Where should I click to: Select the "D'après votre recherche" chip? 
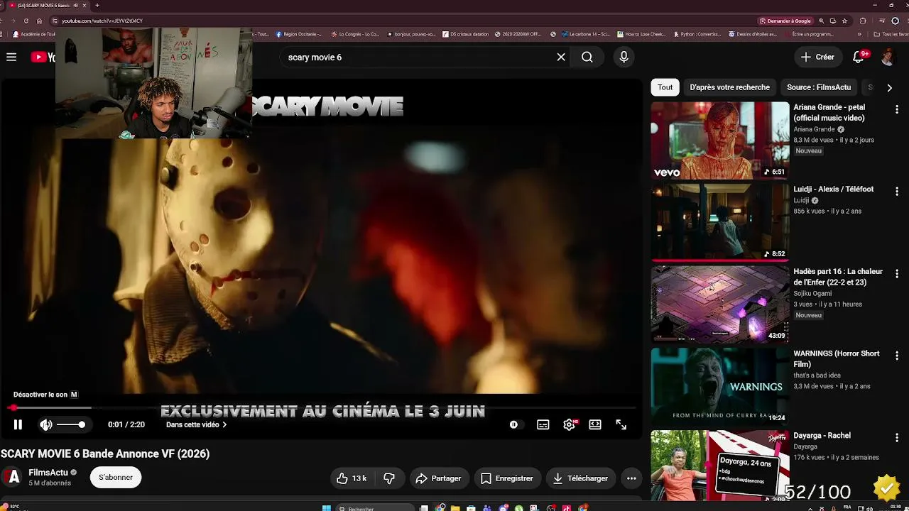click(x=729, y=87)
